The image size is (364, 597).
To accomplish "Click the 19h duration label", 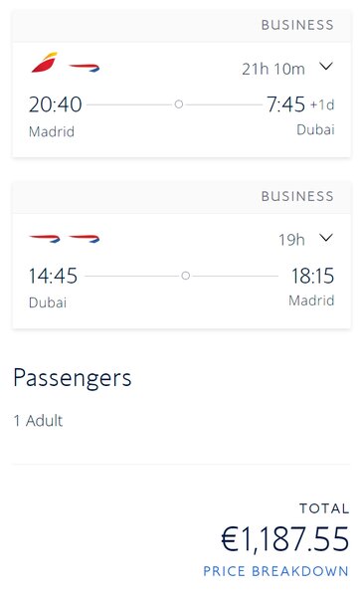I will click(x=291, y=240).
